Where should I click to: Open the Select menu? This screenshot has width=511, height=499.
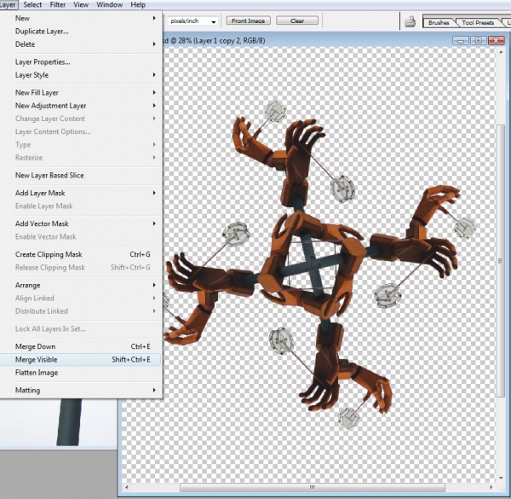[32, 5]
